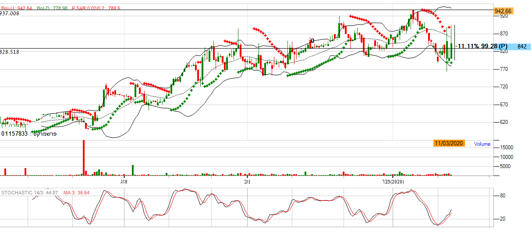Click the אוג month label on time axis
This screenshot has width=532, height=232.
124,181
